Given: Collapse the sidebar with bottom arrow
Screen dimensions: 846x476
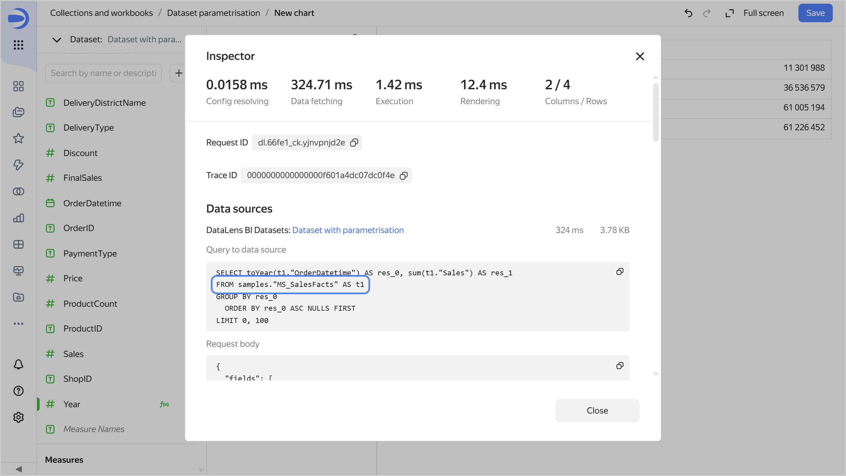Looking at the screenshot, I should (19, 469).
